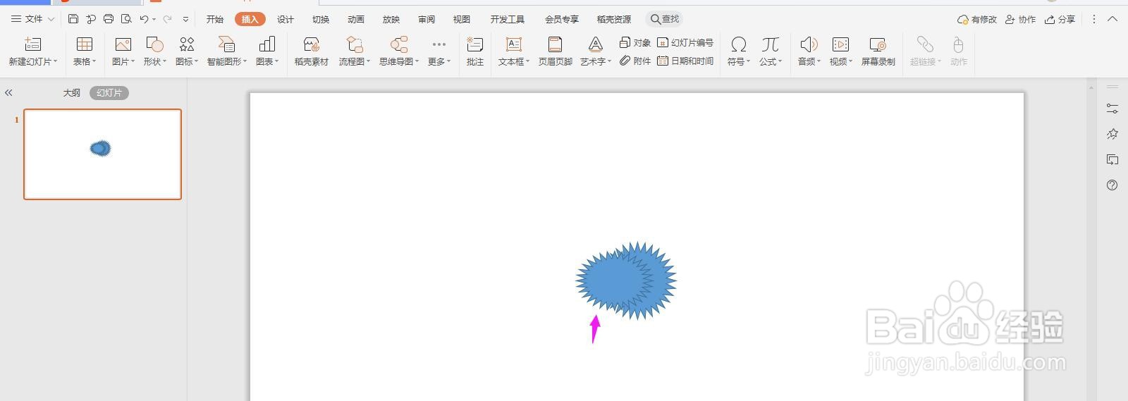Open the Home (开始) tab
Image resolution: width=1128 pixels, height=401 pixels.
(215, 20)
